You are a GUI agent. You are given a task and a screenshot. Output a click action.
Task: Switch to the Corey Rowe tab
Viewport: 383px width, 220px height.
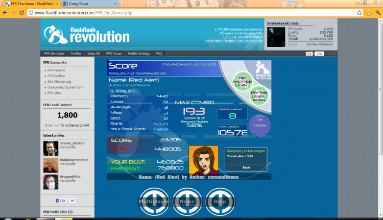pyautogui.click(x=89, y=4)
